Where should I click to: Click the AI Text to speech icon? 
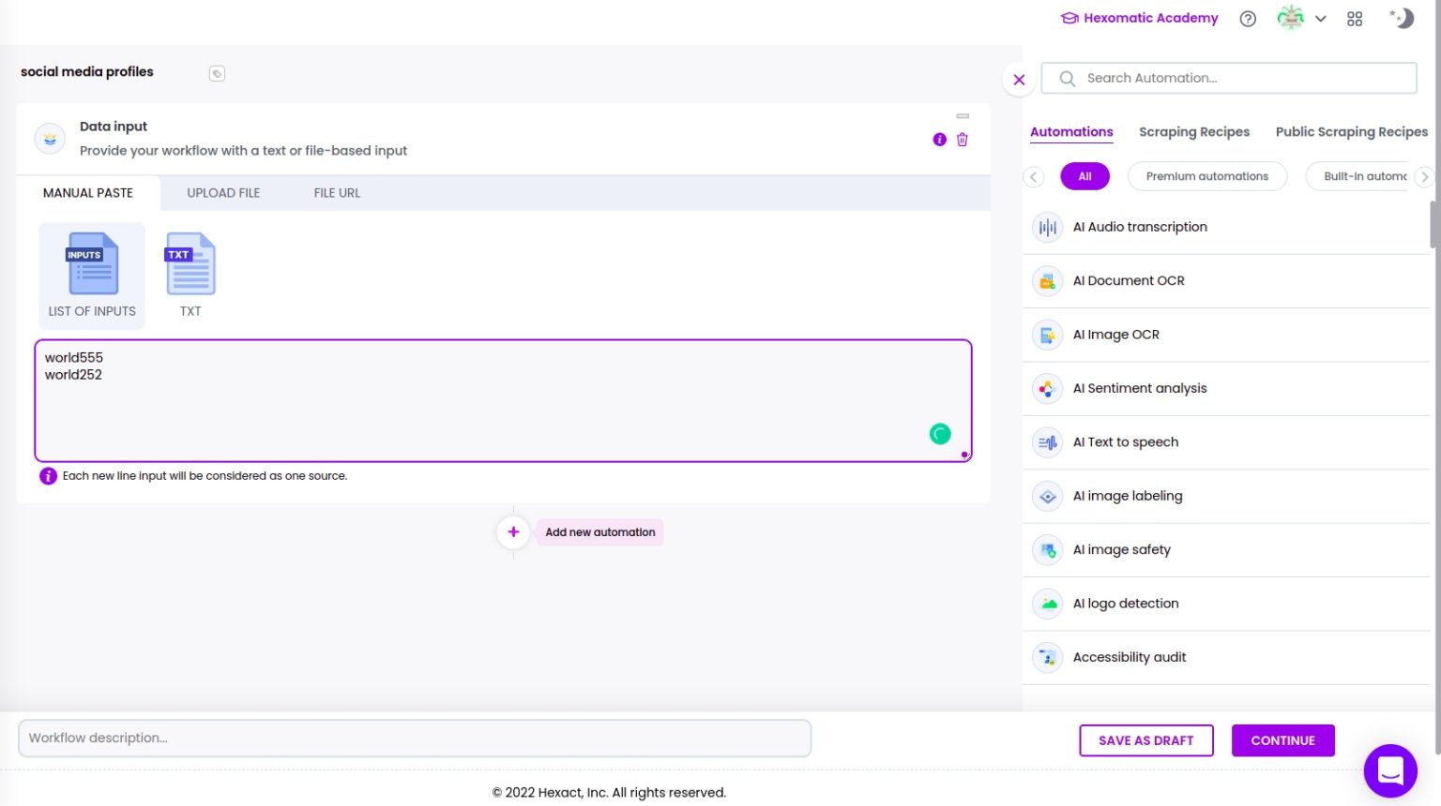click(1047, 441)
